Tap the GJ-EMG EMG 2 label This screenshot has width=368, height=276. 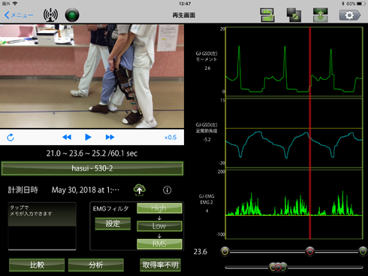[207, 199]
